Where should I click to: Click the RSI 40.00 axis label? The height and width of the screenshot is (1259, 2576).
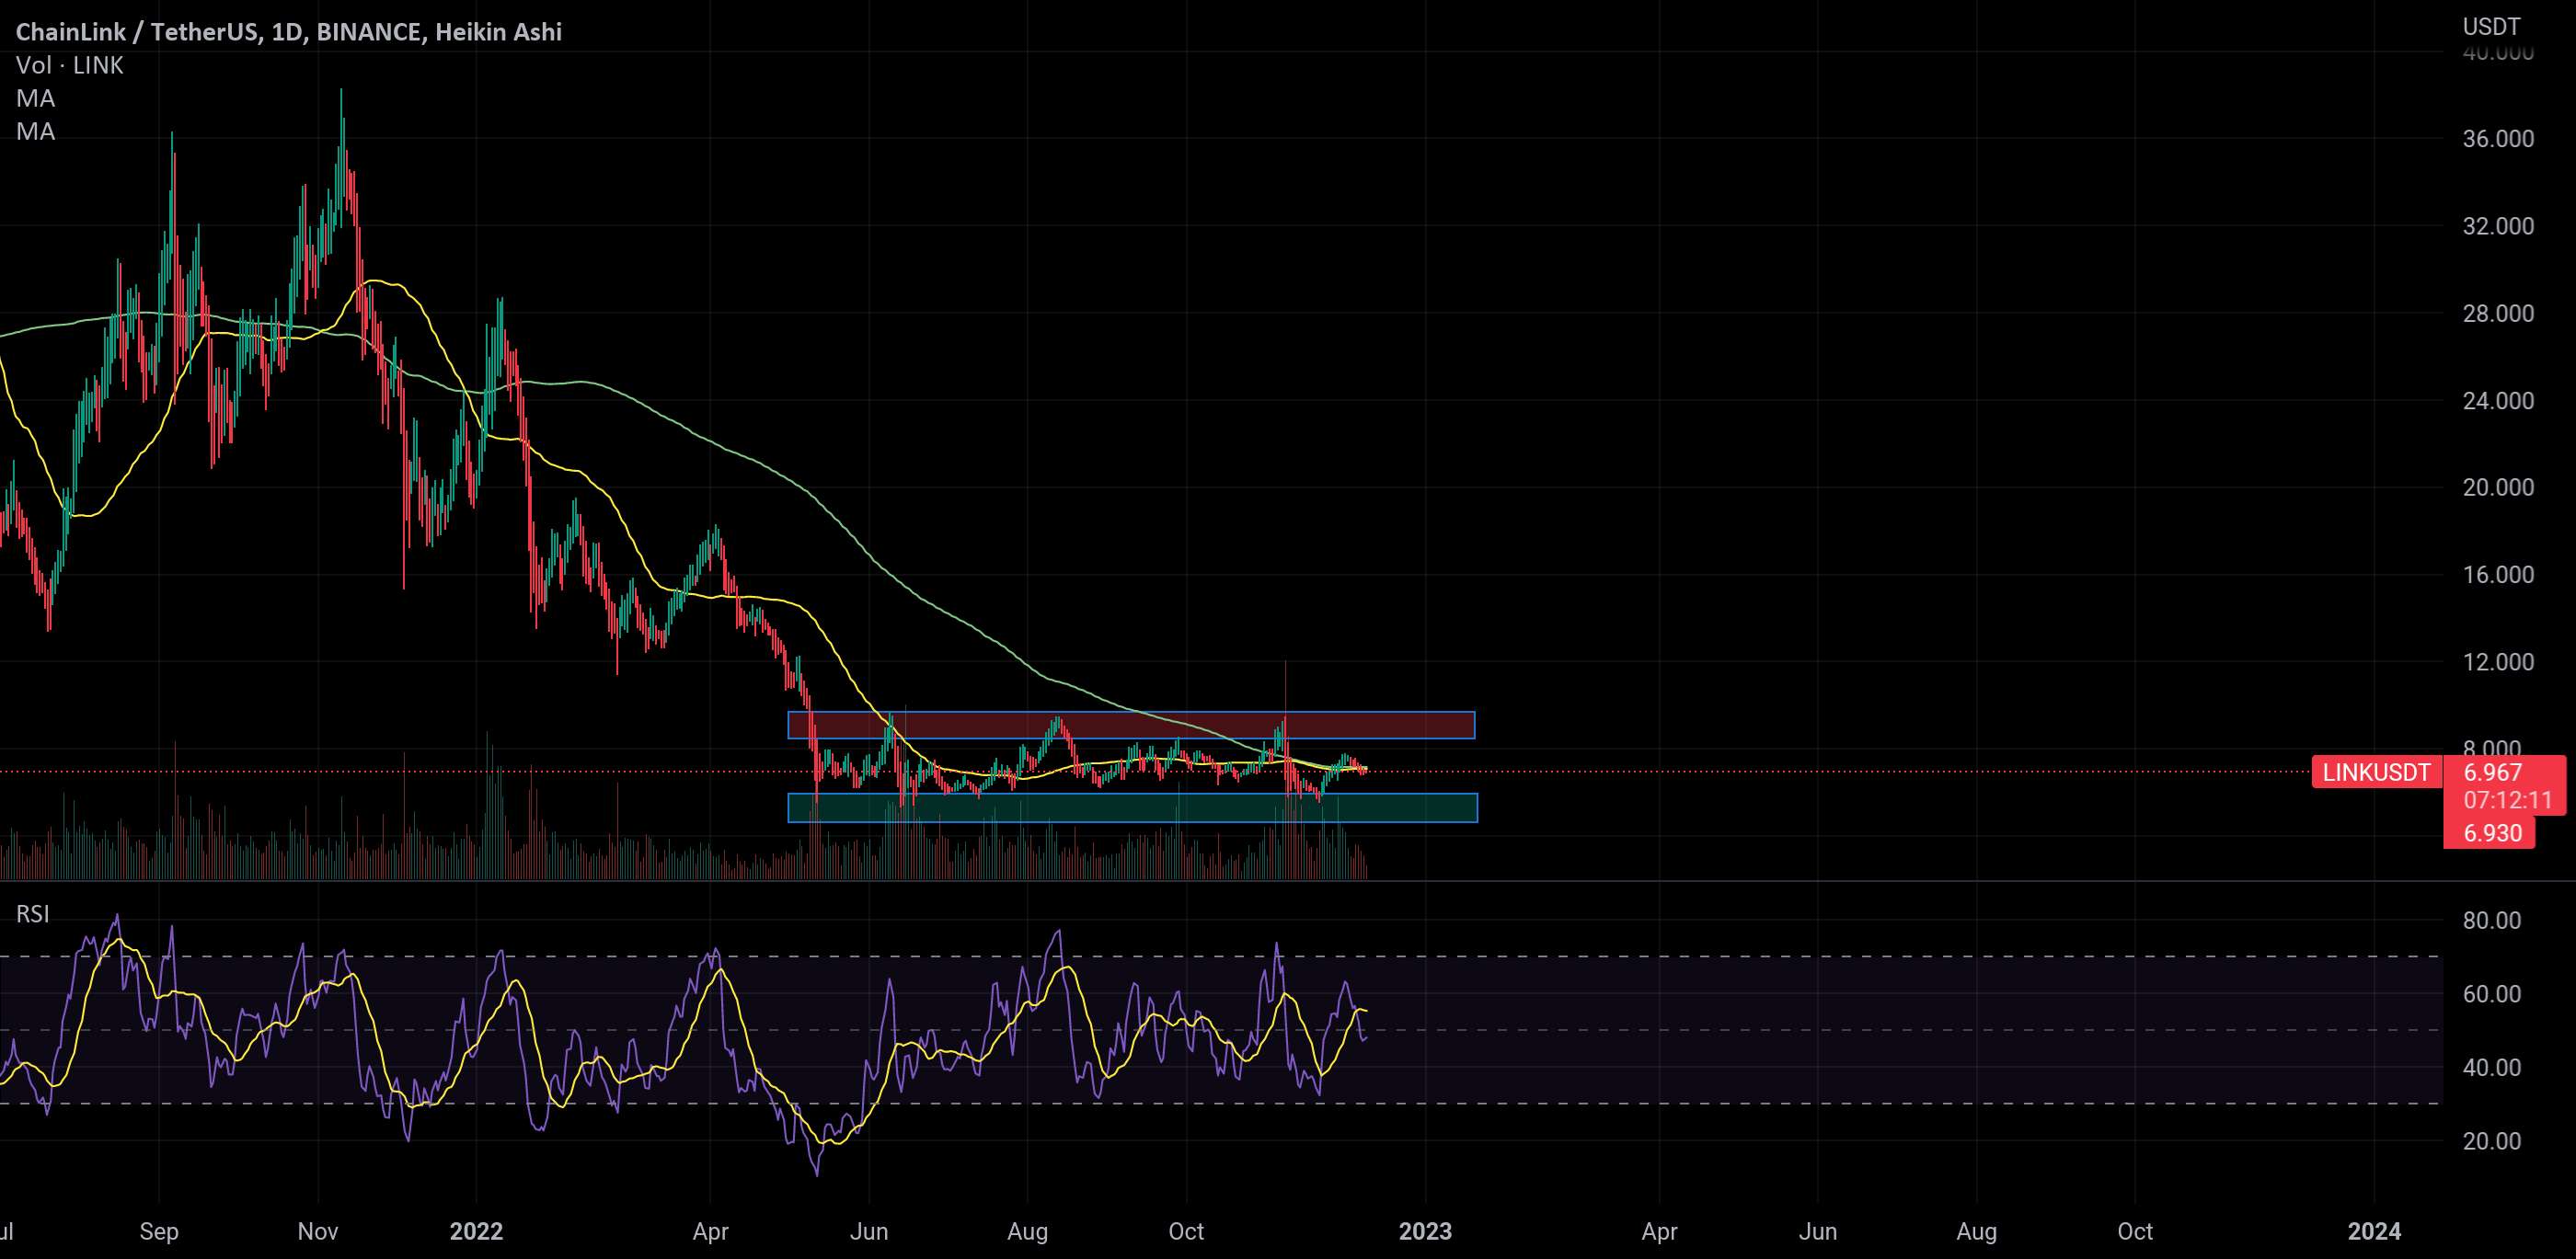2491,1068
